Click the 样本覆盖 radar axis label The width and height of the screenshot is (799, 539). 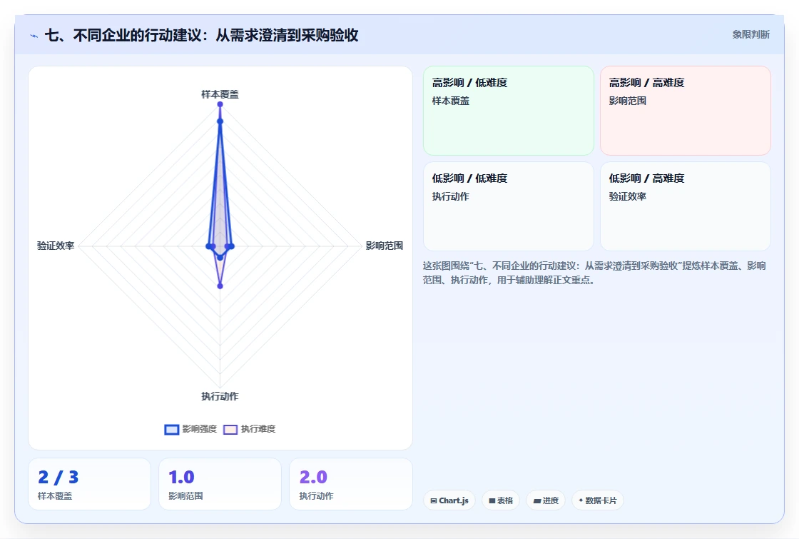[220, 94]
